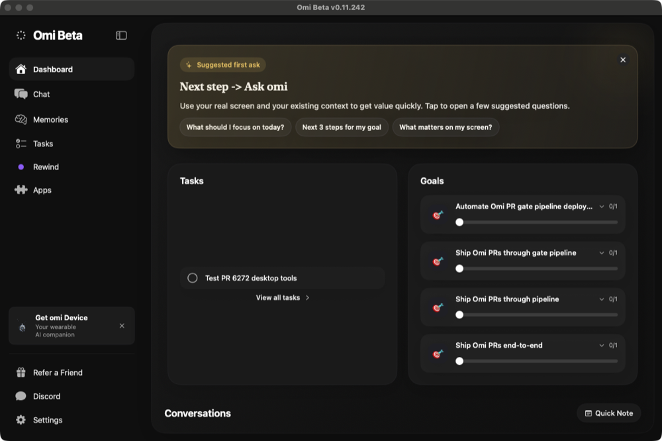
Task: Click target icon of Ship Omi PRs end-to-end
Action: (438, 354)
